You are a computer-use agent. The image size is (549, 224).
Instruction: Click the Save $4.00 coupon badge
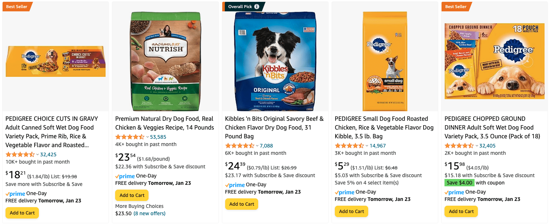(x=459, y=183)
